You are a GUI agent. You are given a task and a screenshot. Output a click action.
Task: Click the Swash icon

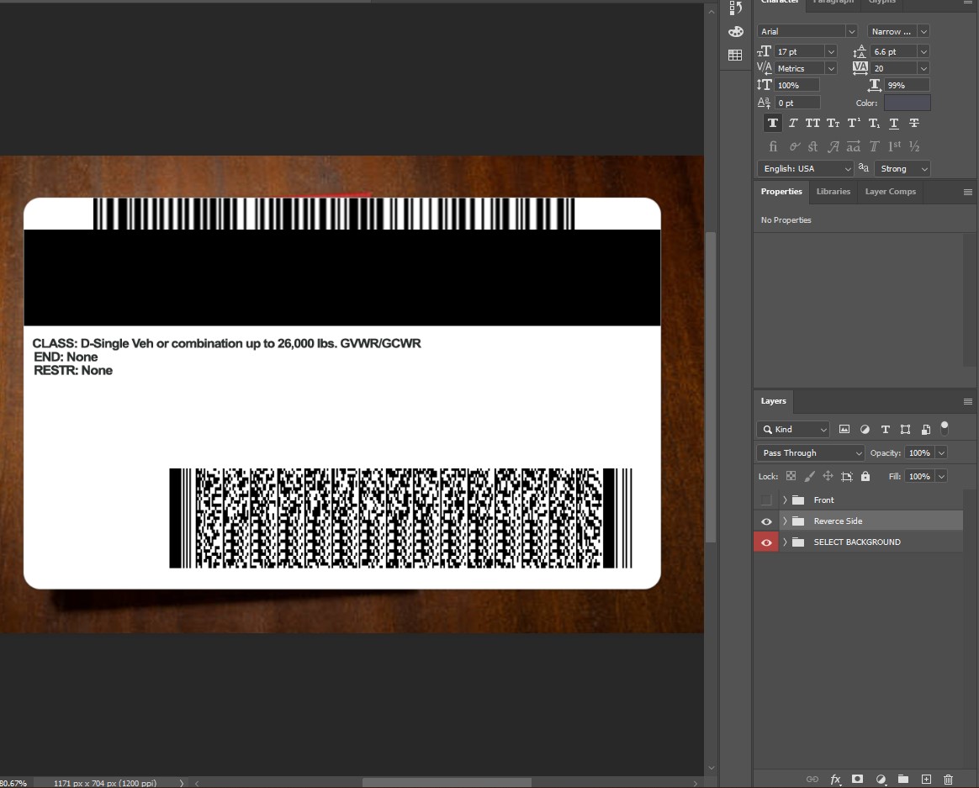coord(833,146)
